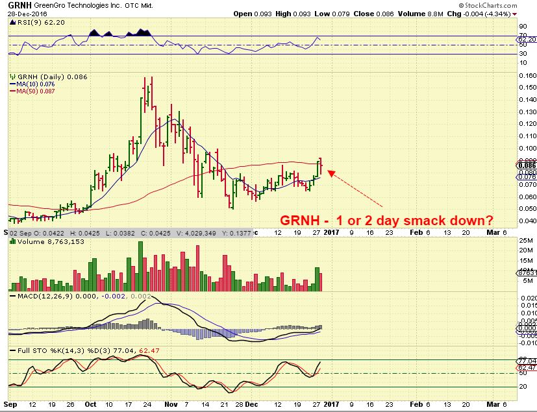Click the RSI(9) indicator legend icon

[13, 23]
